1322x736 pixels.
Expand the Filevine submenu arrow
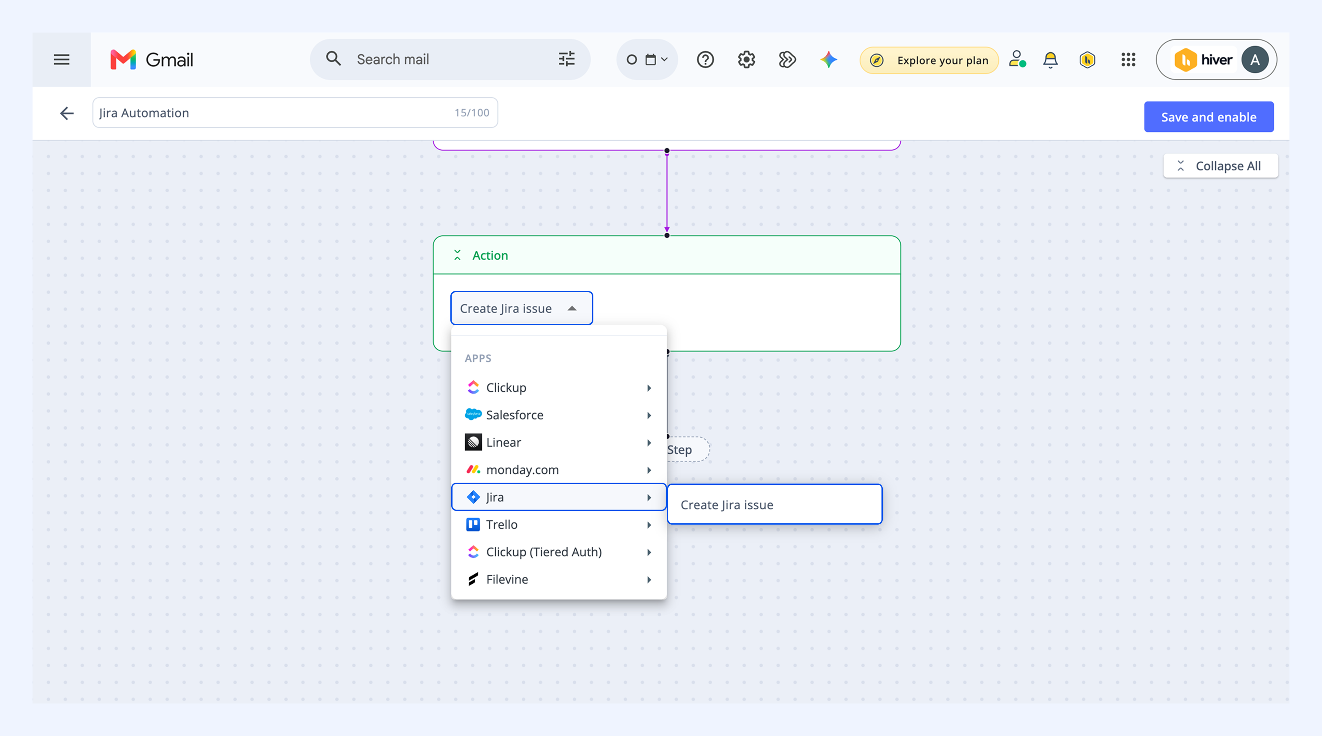click(x=649, y=579)
